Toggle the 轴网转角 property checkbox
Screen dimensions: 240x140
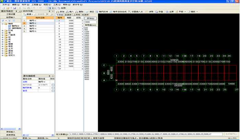coord(53,88)
